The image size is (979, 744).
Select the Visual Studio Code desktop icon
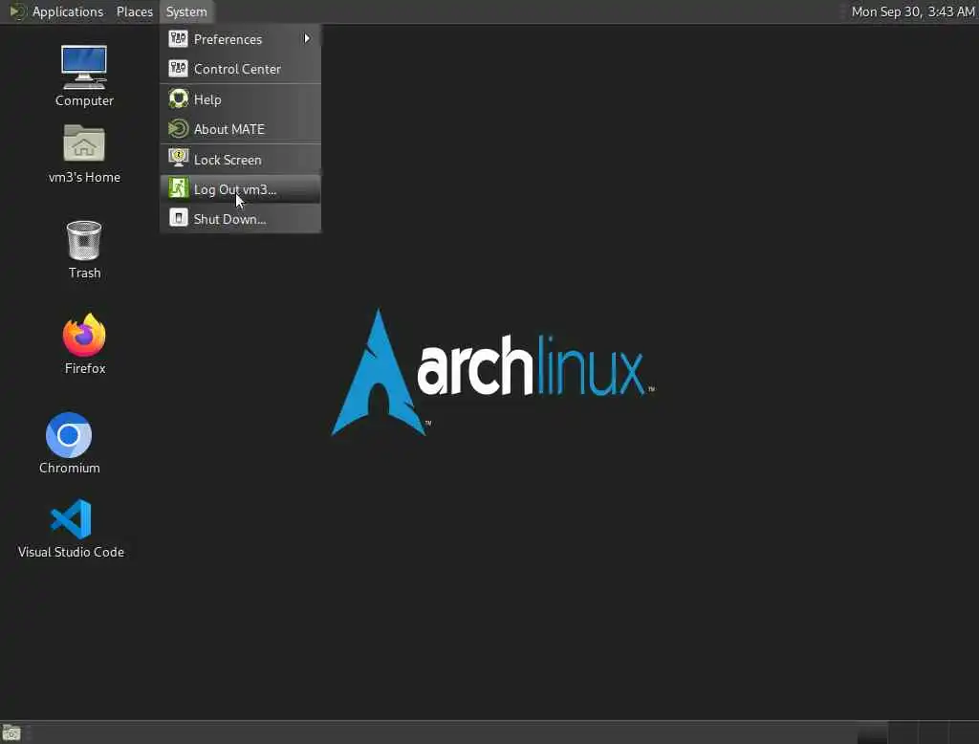click(71, 528)
